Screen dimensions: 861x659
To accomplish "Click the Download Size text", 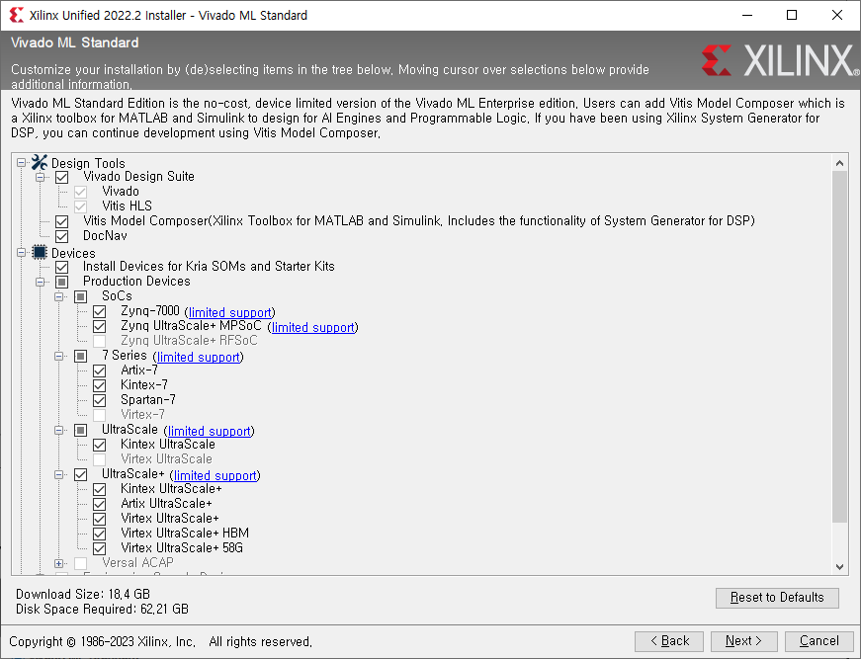I will (x=83, y=594).
